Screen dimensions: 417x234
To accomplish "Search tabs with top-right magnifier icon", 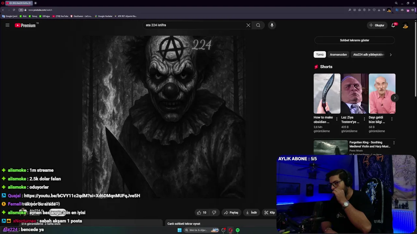I will coord(396,3).
